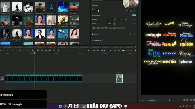Open linkage dropdown arrow in timeline toolbar
Viewport: 195px width, 109px height.
point(105,50)
